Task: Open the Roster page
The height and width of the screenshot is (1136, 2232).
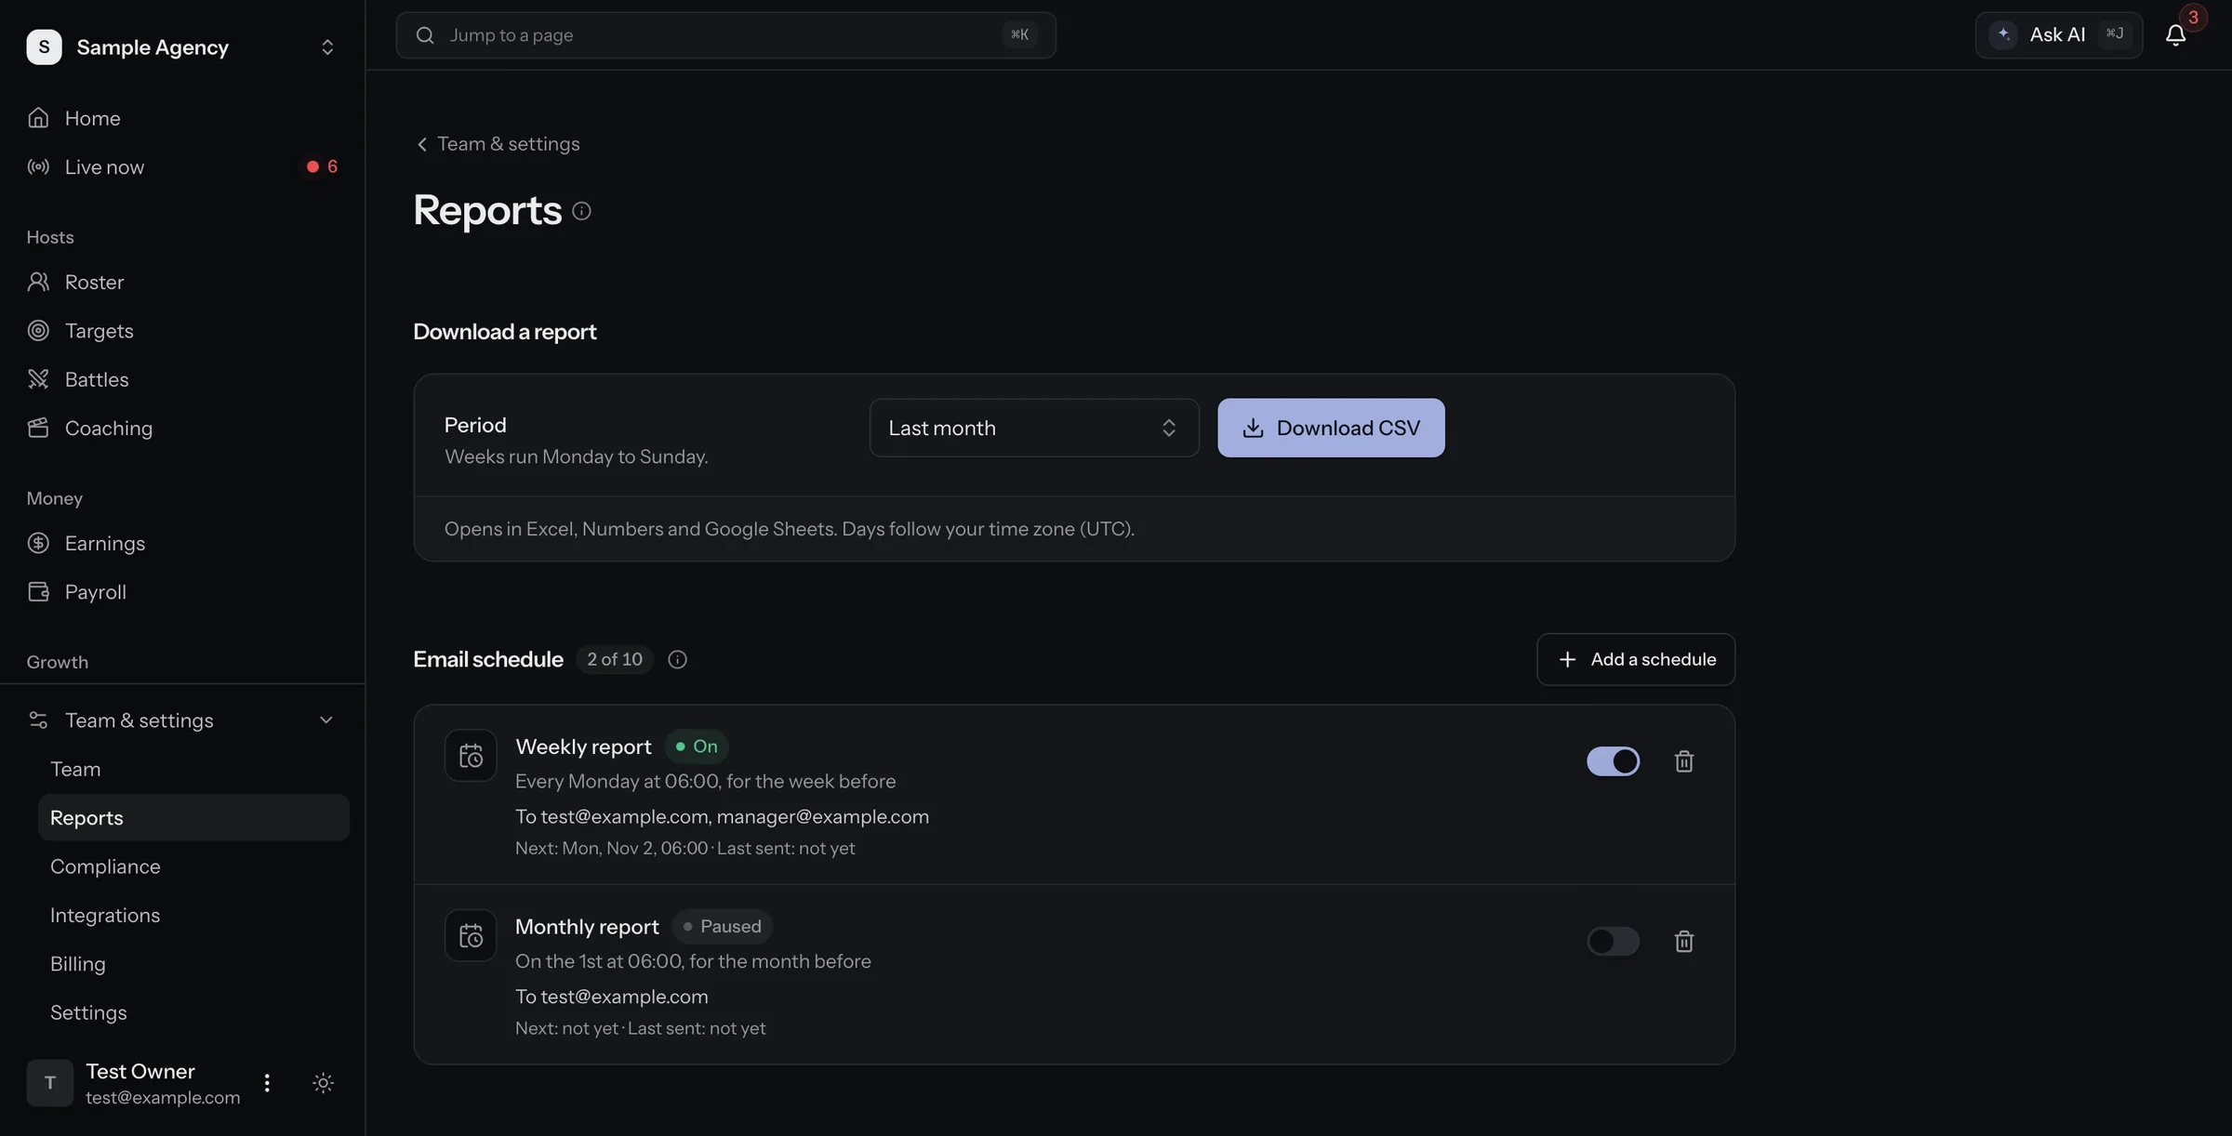Action: coord(182,282)
